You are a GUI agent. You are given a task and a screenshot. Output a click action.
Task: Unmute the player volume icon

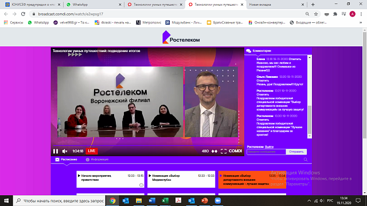click(x=65, y=151)
